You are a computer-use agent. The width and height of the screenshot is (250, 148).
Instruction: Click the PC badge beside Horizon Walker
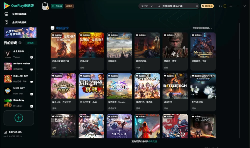click(31, 70)
